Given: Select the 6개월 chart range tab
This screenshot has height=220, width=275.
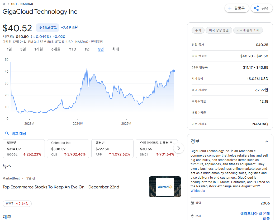Looking at the screenshot, I should pos(56,49).
